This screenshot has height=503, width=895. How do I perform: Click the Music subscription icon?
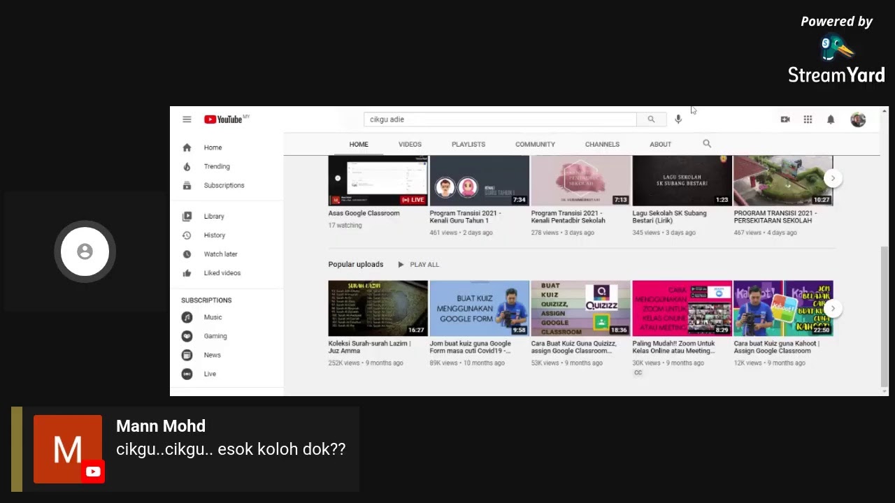pyautogui.click(x=187, y=317)
